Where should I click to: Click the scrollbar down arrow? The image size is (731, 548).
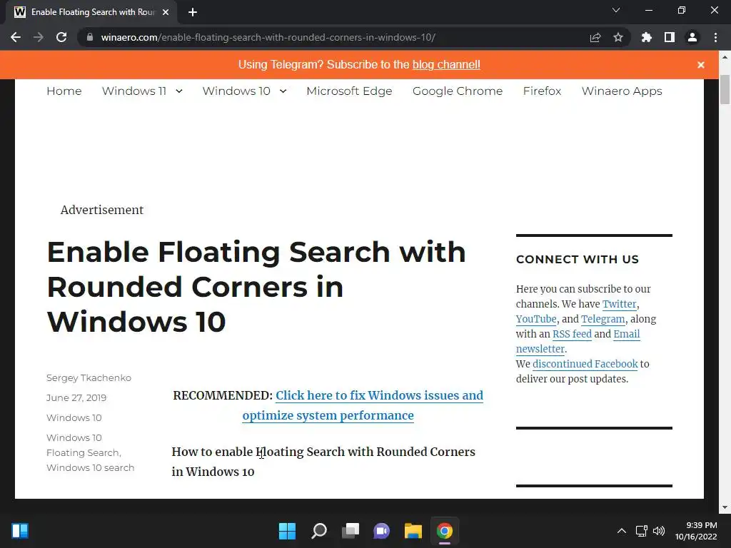pyautogui.click(x=725, y=507)
